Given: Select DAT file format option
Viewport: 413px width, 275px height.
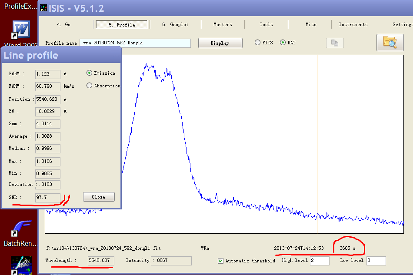Looking at the screenshot, I should point(283,43).
